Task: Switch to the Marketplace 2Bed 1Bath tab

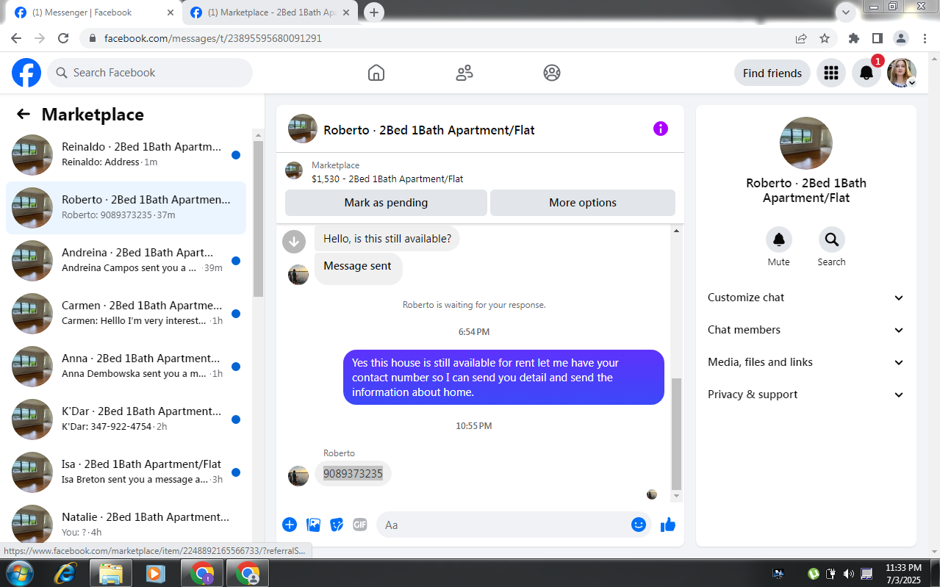Action: pos(271,12)
